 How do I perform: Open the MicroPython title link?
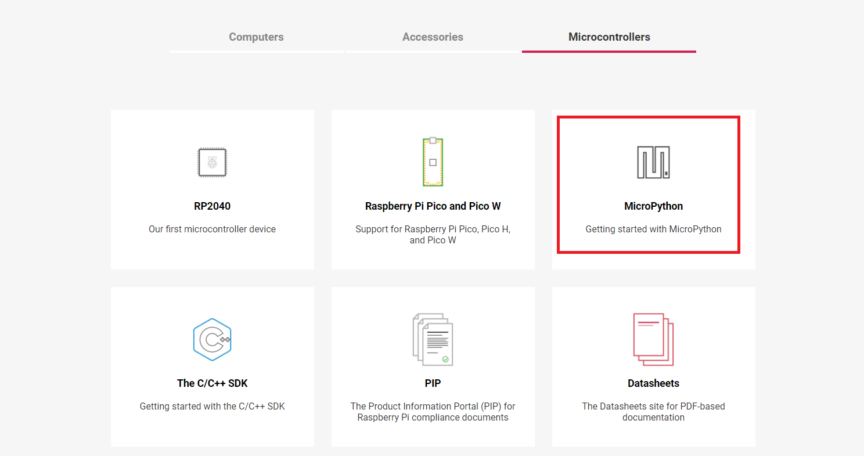coord(653,206)
